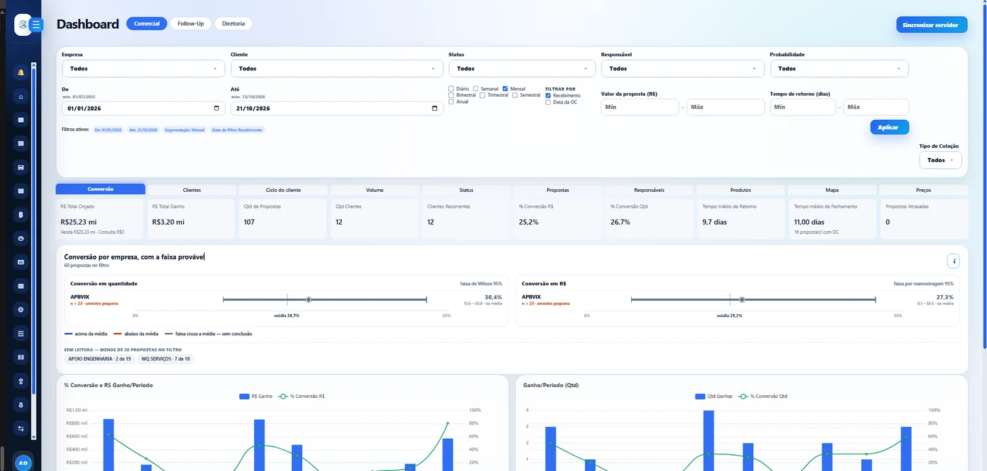The image size is (987, 471).
Task: Check the Anual checkbox
Action: point(452,102)
